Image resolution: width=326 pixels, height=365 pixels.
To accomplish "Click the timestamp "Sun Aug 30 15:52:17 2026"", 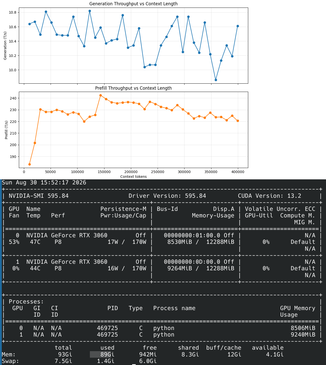I will [44, 182].
